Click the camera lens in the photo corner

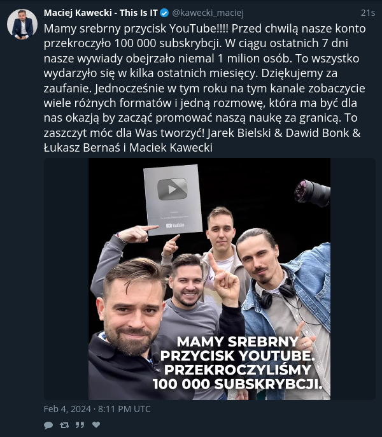point(313,193)
